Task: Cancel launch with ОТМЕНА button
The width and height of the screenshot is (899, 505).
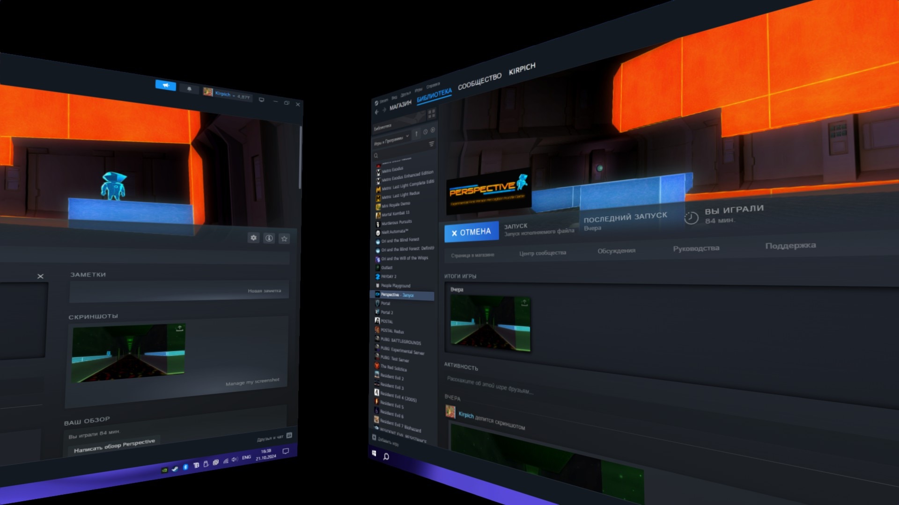Action: (x=472, y=232)
